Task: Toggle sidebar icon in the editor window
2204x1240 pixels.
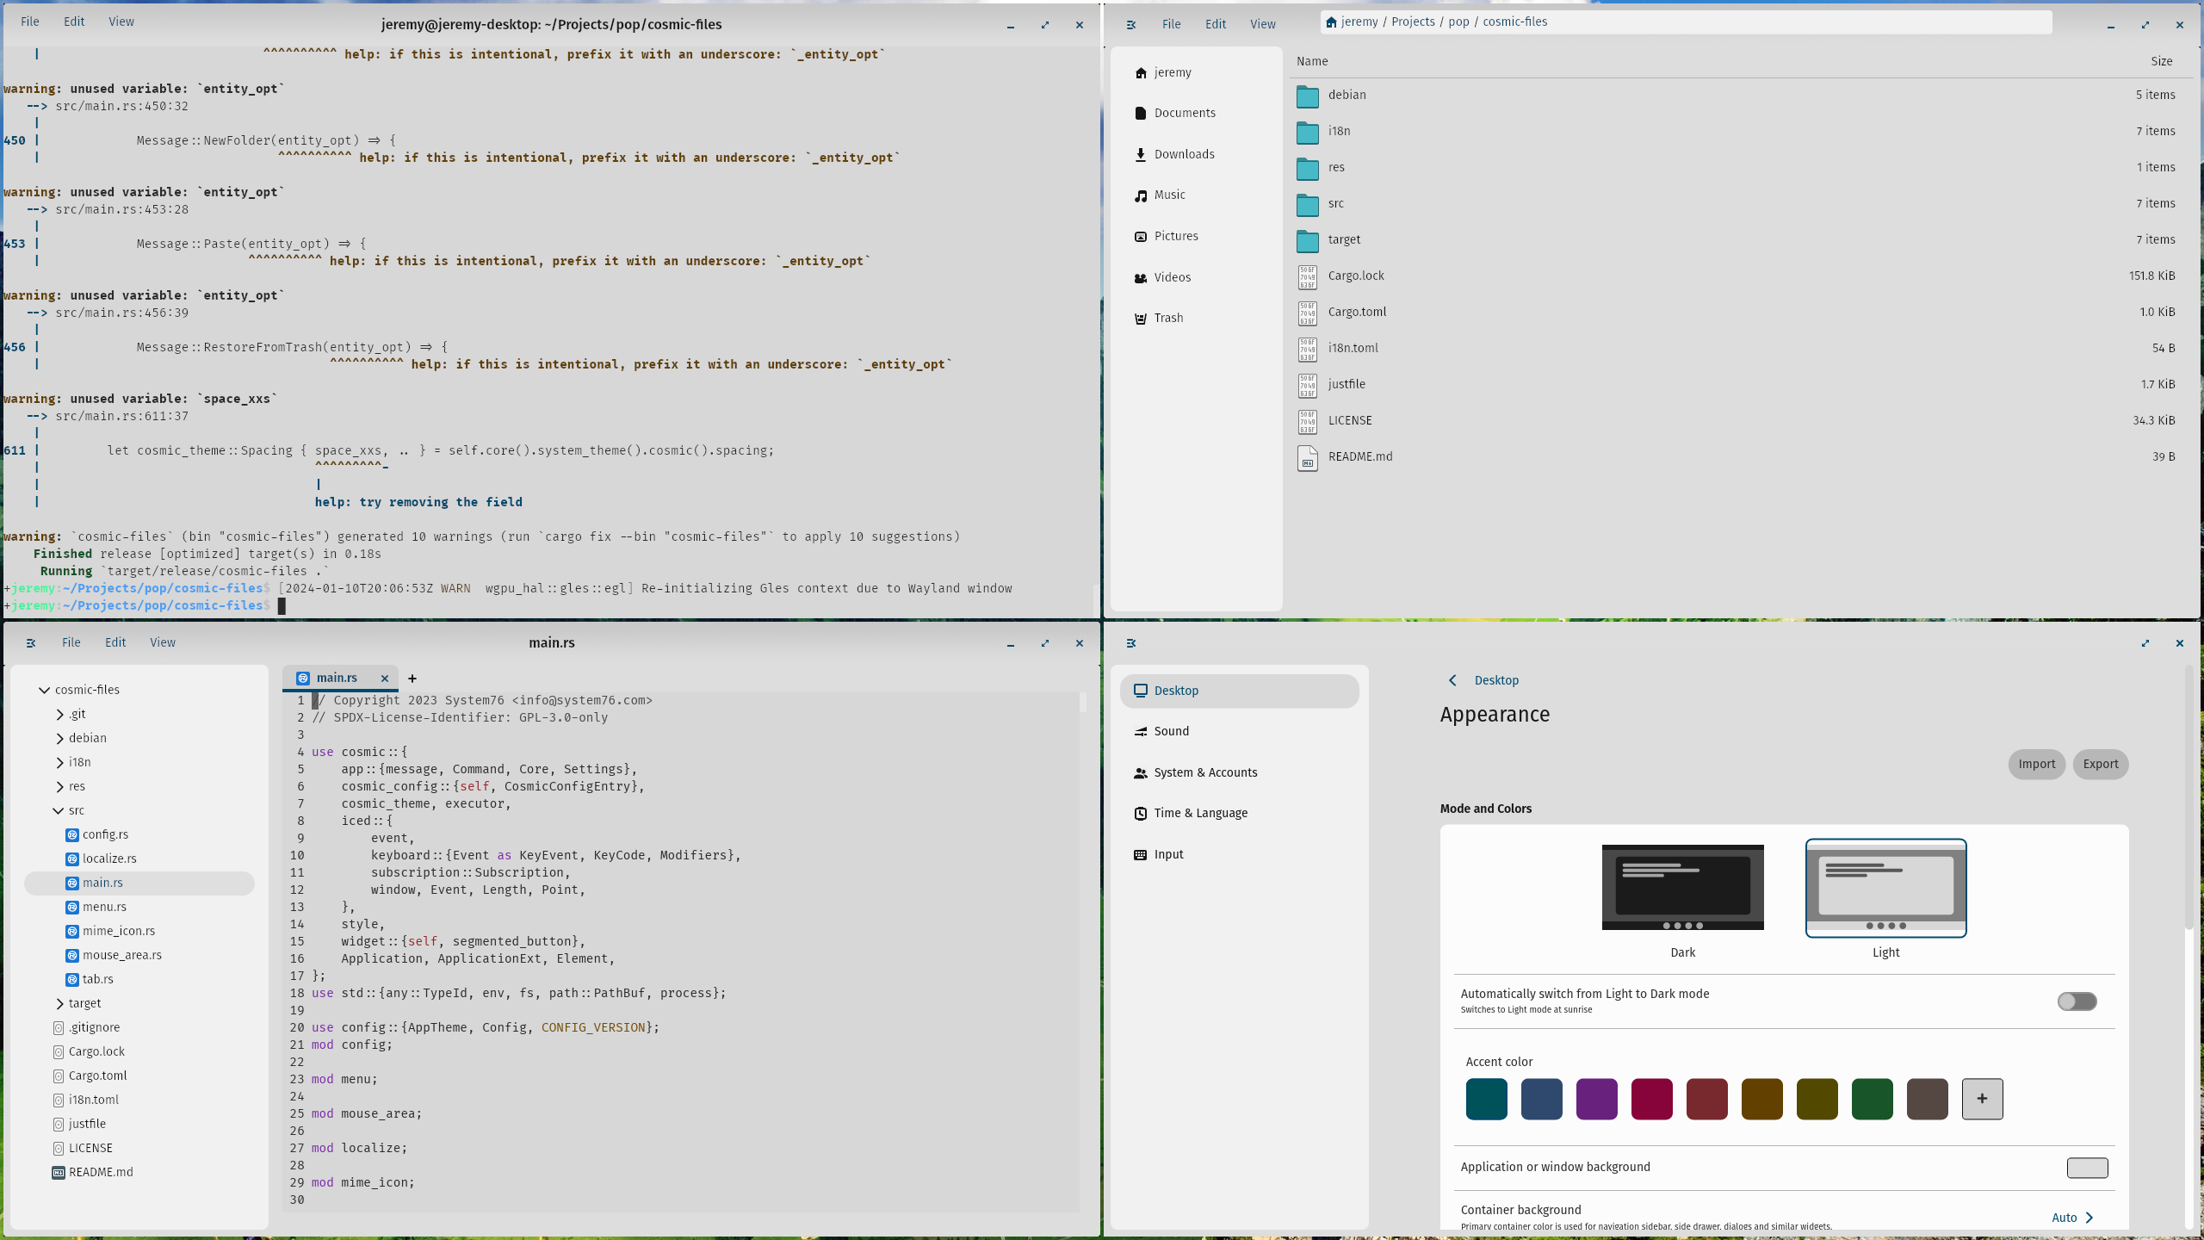Action: (31, 643)
